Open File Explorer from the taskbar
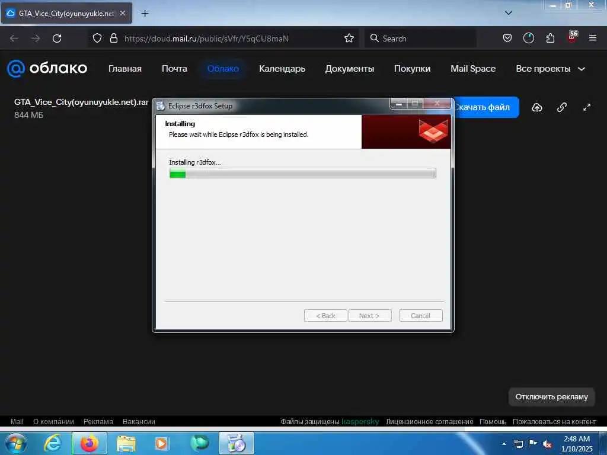Viewport: 607px width, 455px height. pyautogui.click(x=126, y=443)
